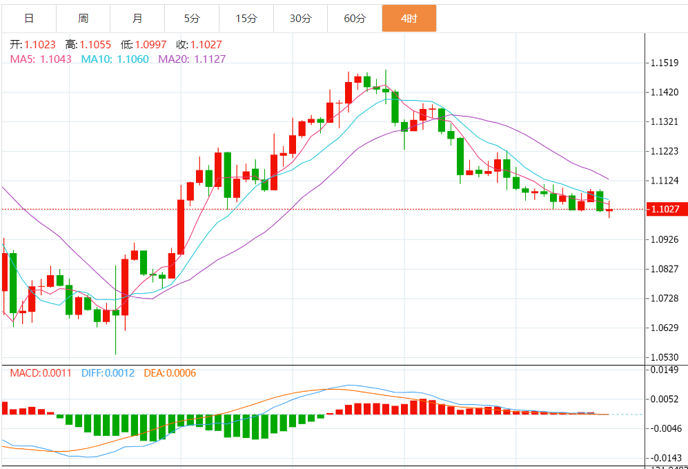688x469 pixels.
Task: Click the 1.1519 price axis label
Action: (x=665, y=63)
